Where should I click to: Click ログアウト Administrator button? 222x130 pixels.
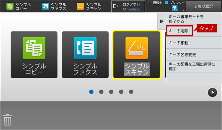(128, 6)
